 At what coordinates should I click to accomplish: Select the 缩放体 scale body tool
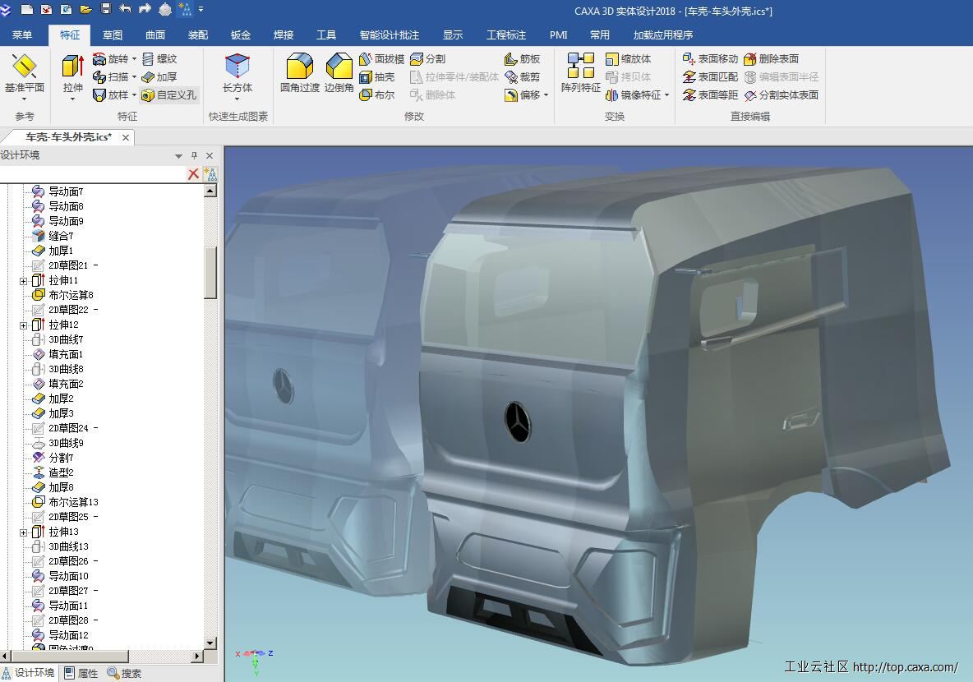click(628, 59)
